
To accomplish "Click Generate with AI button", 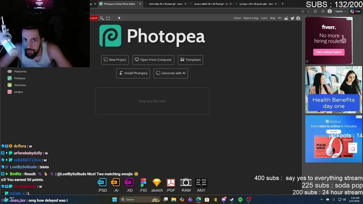I will pyautogui.click(x=171, y=73).
